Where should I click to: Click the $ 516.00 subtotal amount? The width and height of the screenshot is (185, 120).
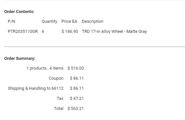76,68
